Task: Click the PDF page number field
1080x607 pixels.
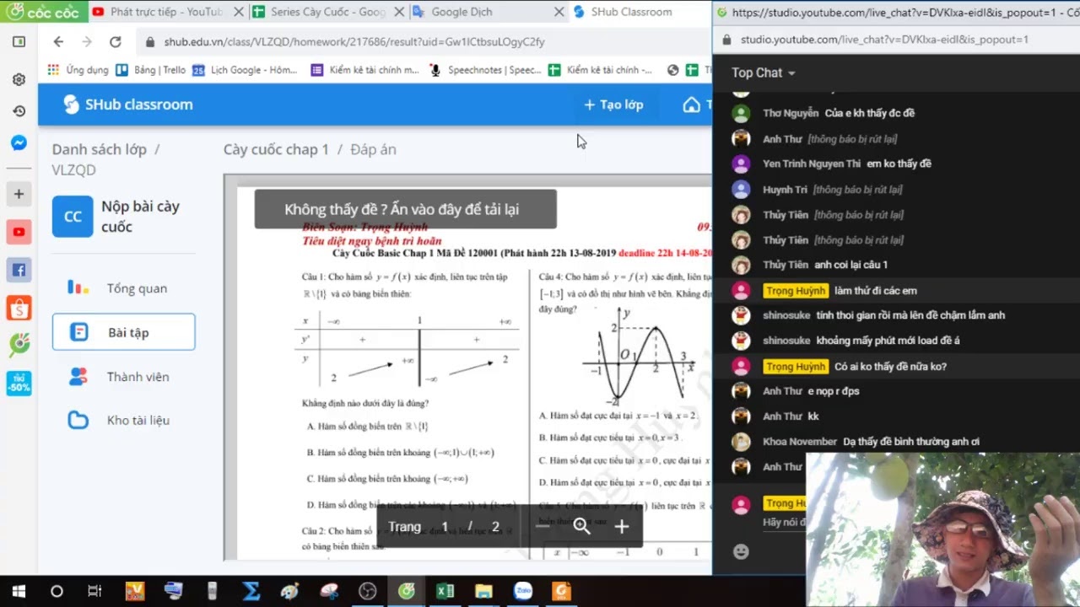Action: tap(445, 527)
